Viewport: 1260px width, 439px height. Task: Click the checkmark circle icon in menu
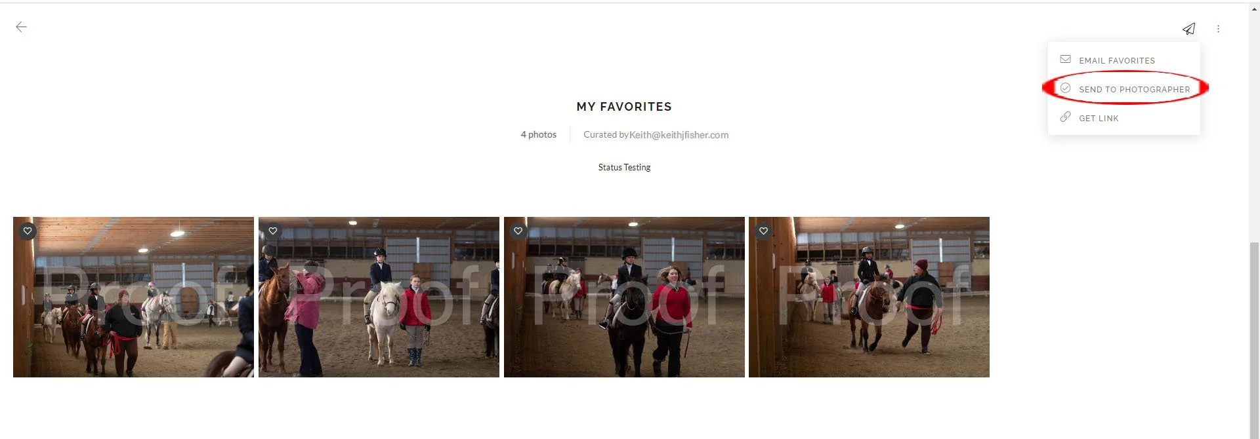click(1065, 88)
